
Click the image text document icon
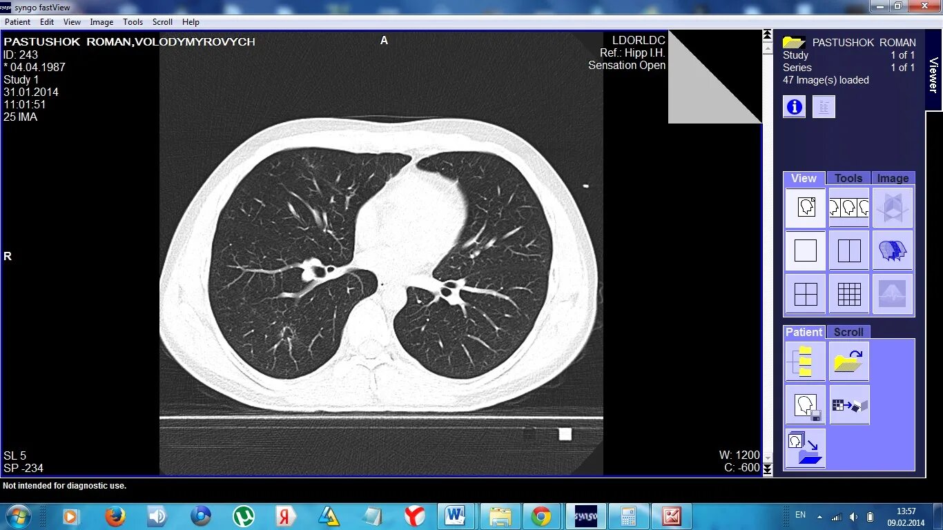824,106
